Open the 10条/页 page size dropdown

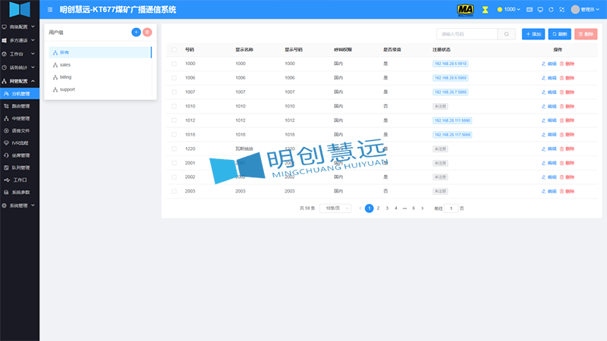[335, 208]
